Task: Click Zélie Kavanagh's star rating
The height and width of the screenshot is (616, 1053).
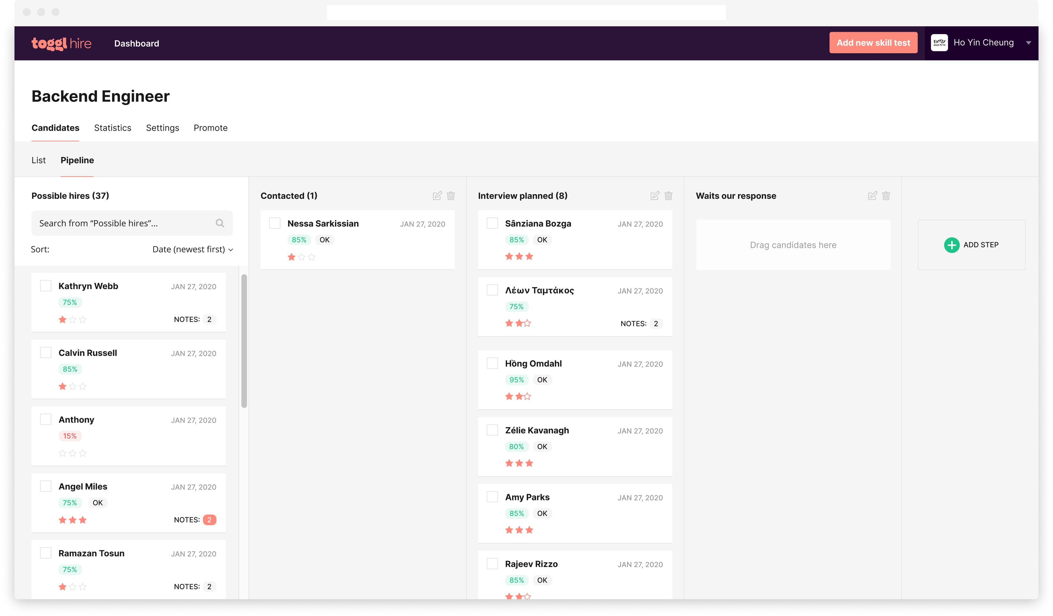Action: (x=519, y=463)
